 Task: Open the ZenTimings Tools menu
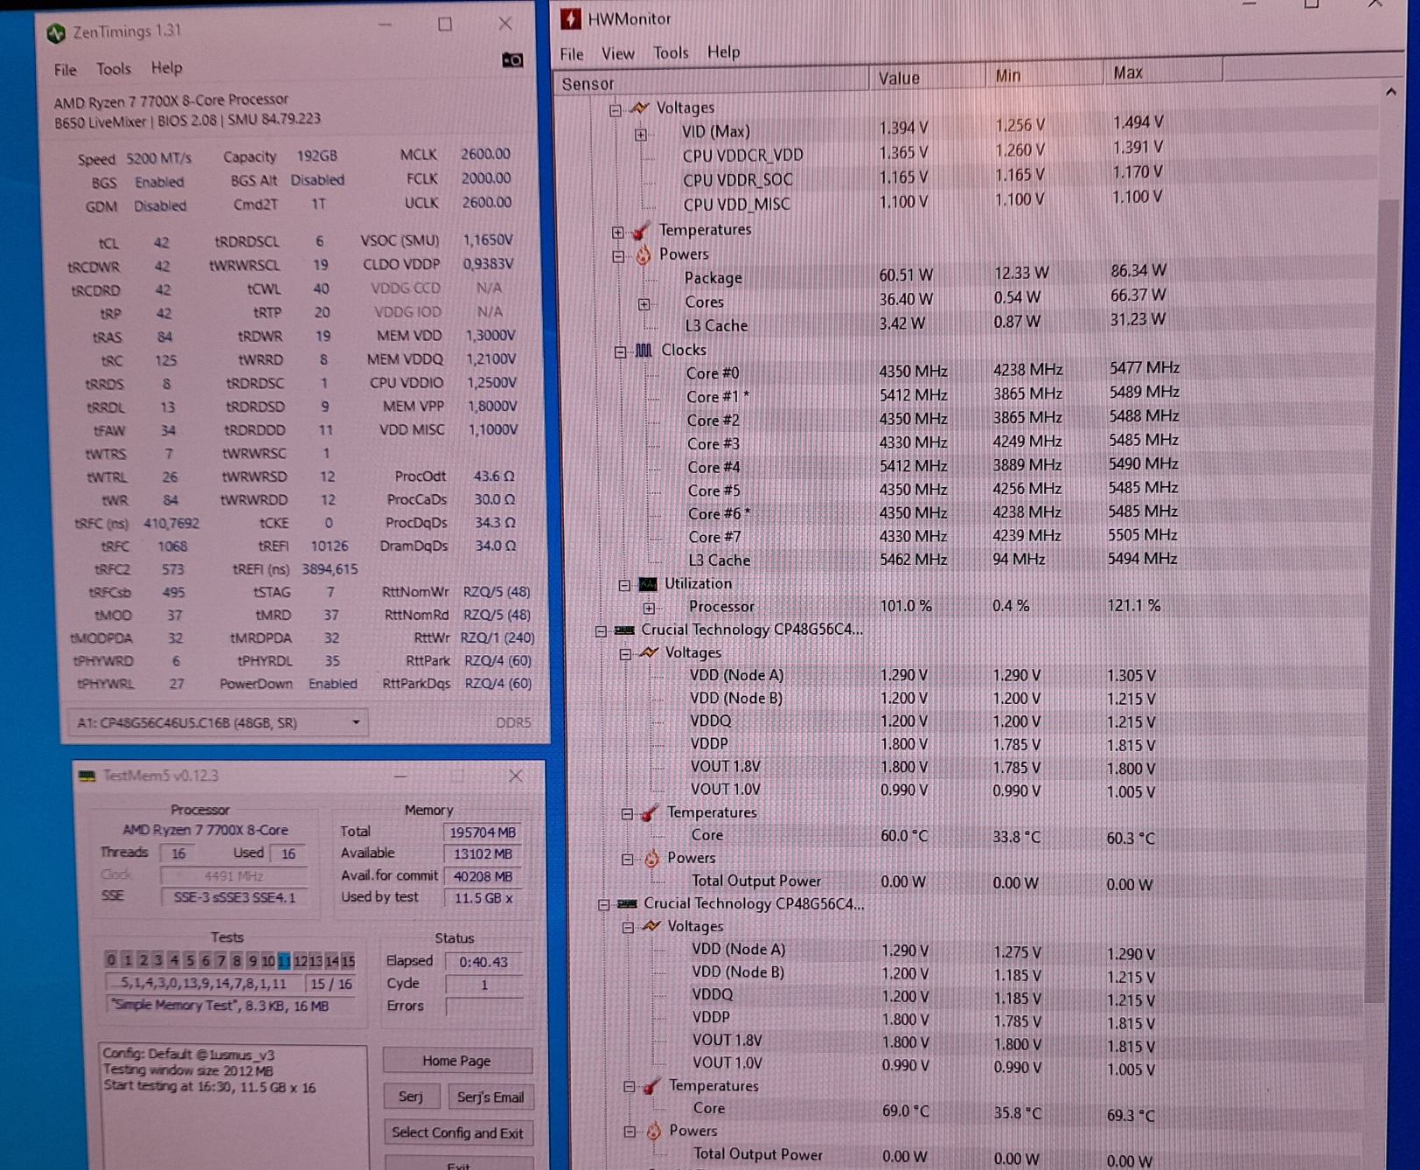tap(114, 68)
